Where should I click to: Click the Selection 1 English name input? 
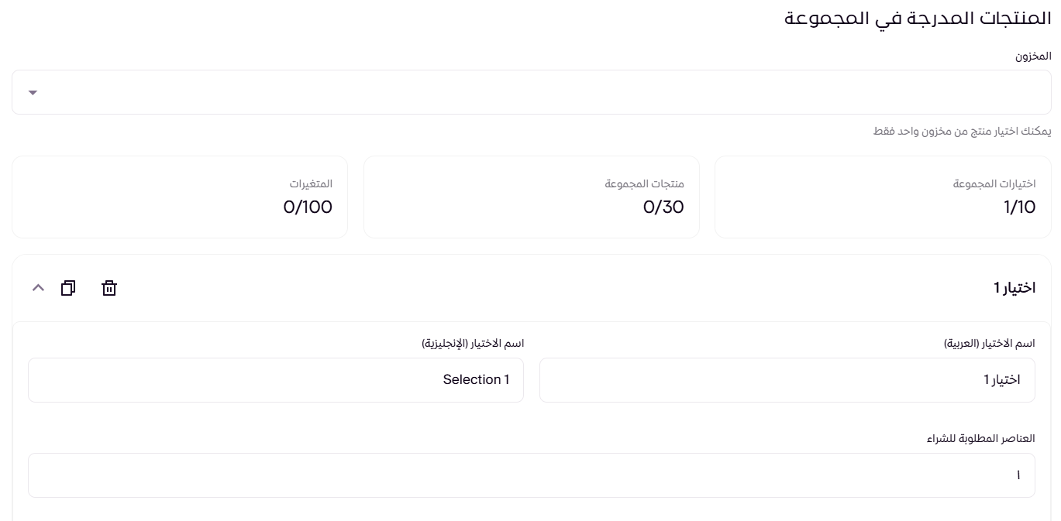[x=276, y=379]
